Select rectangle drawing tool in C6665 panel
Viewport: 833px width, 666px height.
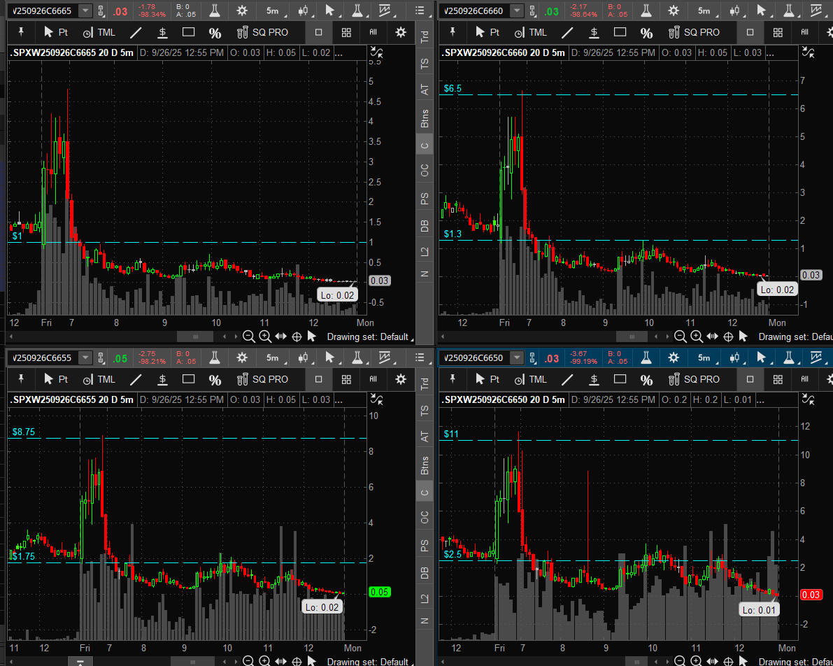click(x=188, y=32)
